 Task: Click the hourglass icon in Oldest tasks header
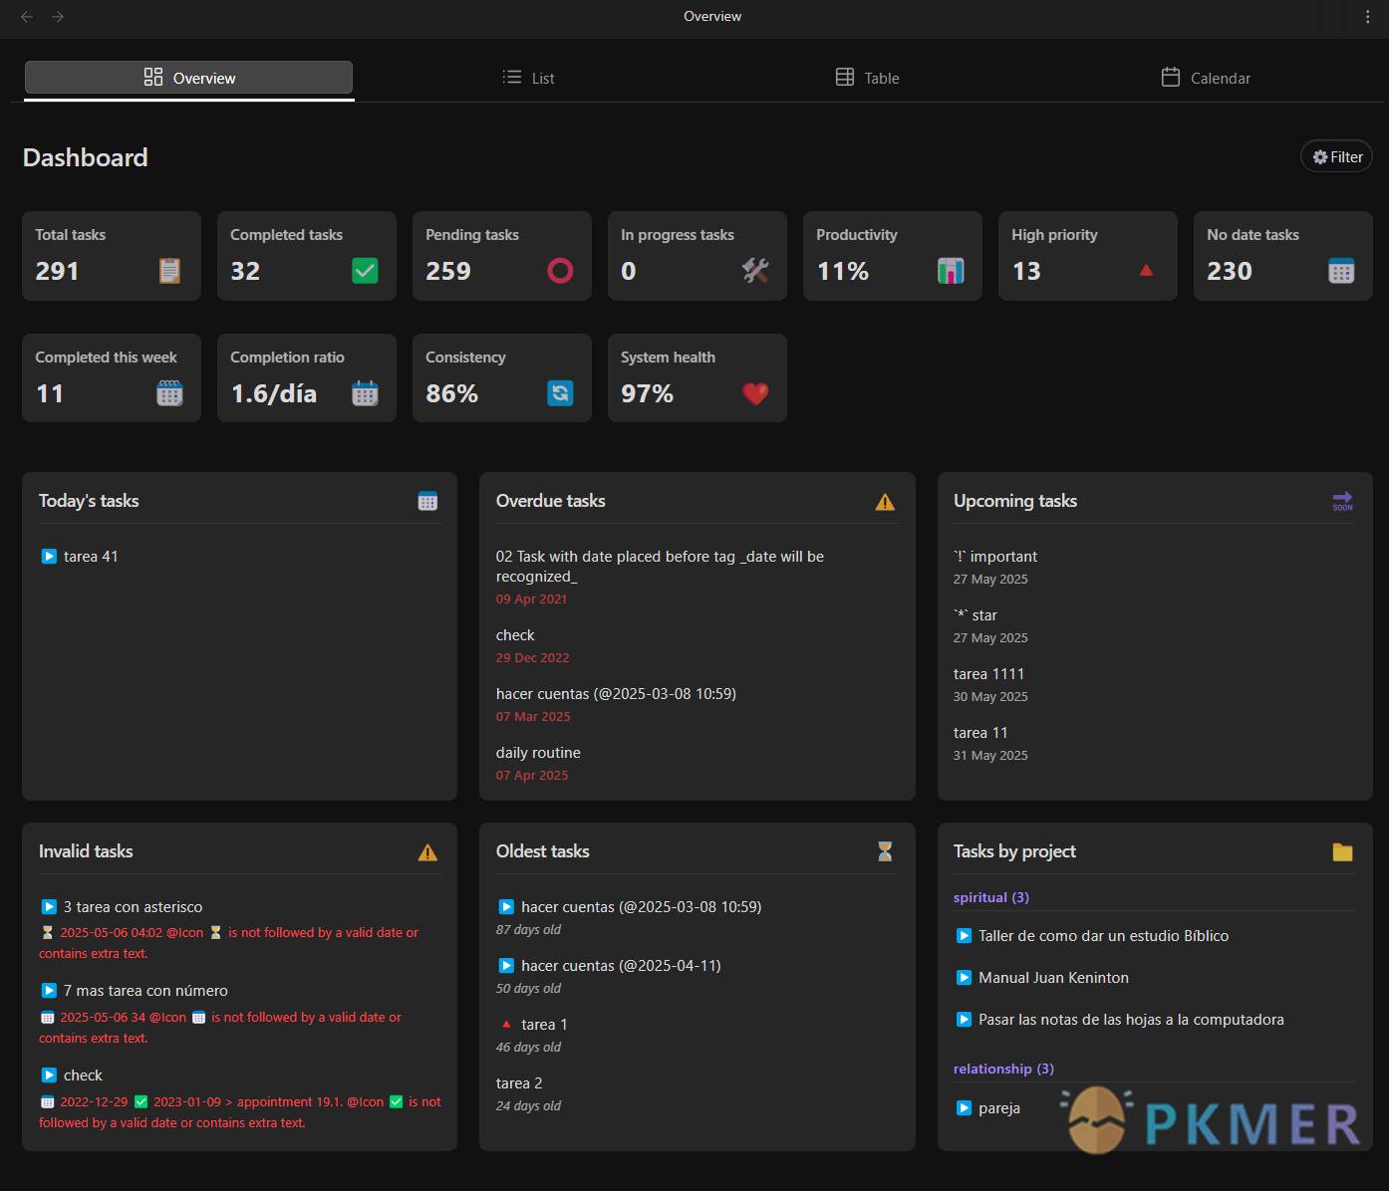pyautogui.click(x=885, y=851)
